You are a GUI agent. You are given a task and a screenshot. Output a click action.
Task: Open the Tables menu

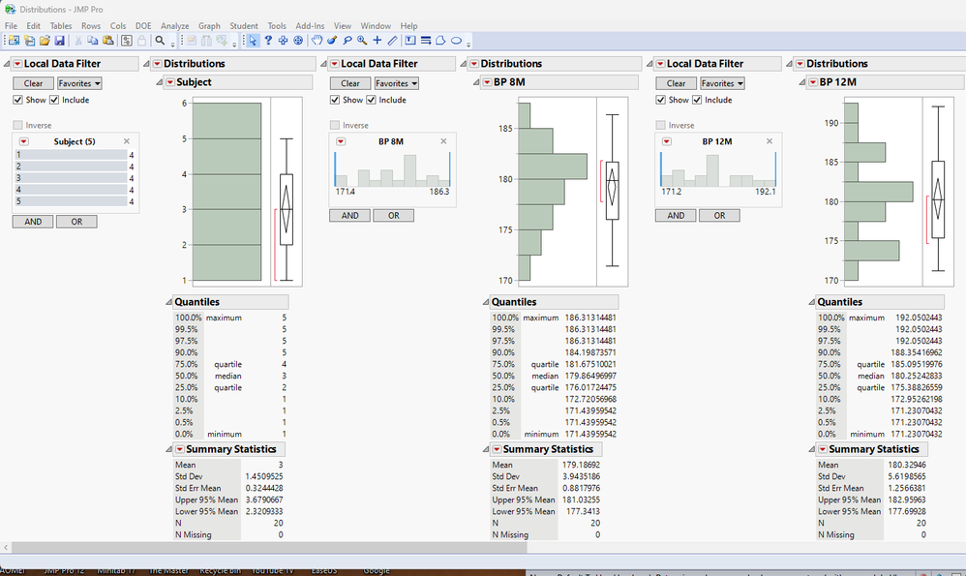[60, 26]
